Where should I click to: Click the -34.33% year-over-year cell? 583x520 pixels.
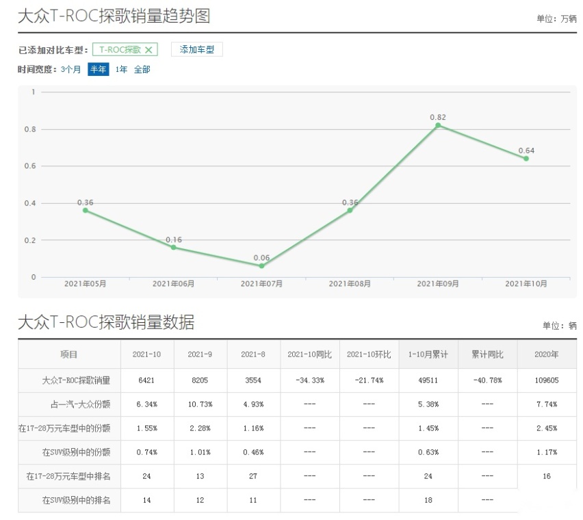tap(310, 380)
